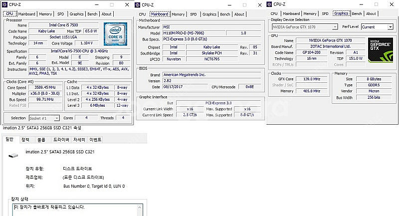Open Graphics tab in Mainboard window
Viewport: 399px width, 216px height.
[209, 14]
